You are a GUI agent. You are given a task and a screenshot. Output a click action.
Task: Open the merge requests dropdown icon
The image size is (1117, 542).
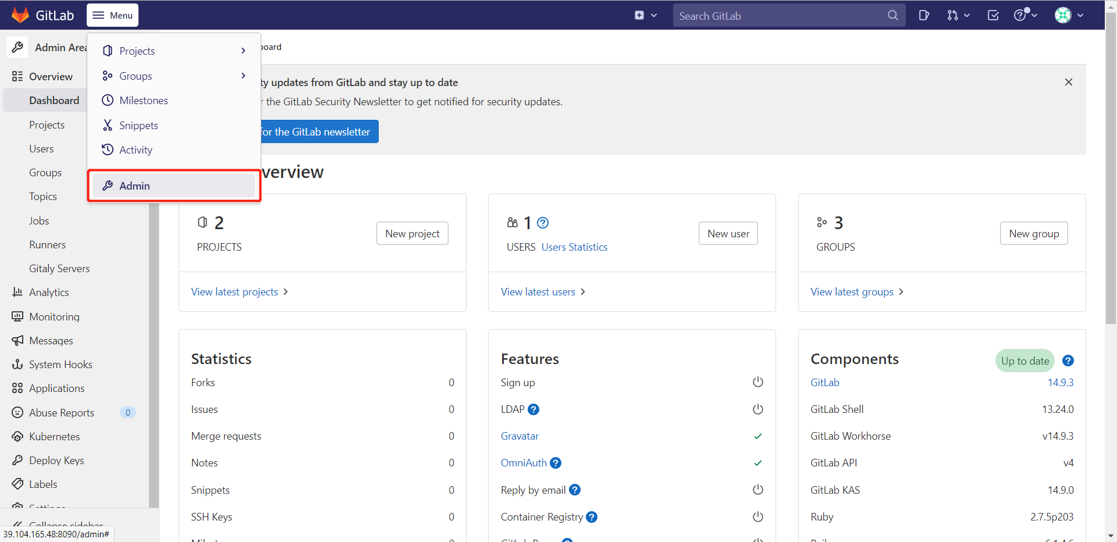[958, 16]
